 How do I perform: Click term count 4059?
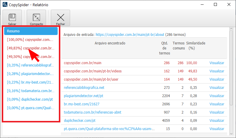coord(166,121)
